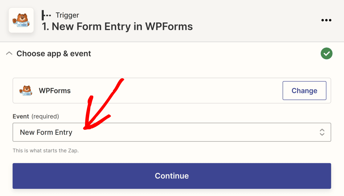
Task: Click the Trigger label in header
Action: tap(67, 15)
